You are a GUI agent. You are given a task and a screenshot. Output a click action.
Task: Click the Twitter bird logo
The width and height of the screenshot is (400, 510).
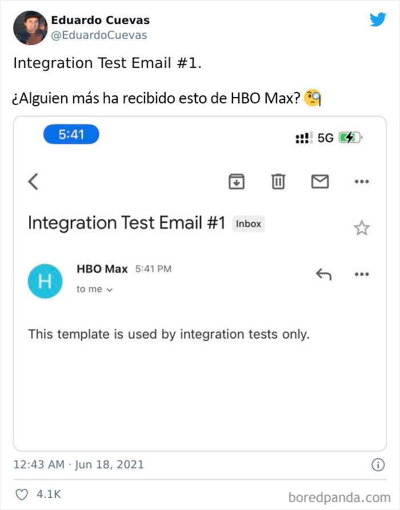pos(378,19)
